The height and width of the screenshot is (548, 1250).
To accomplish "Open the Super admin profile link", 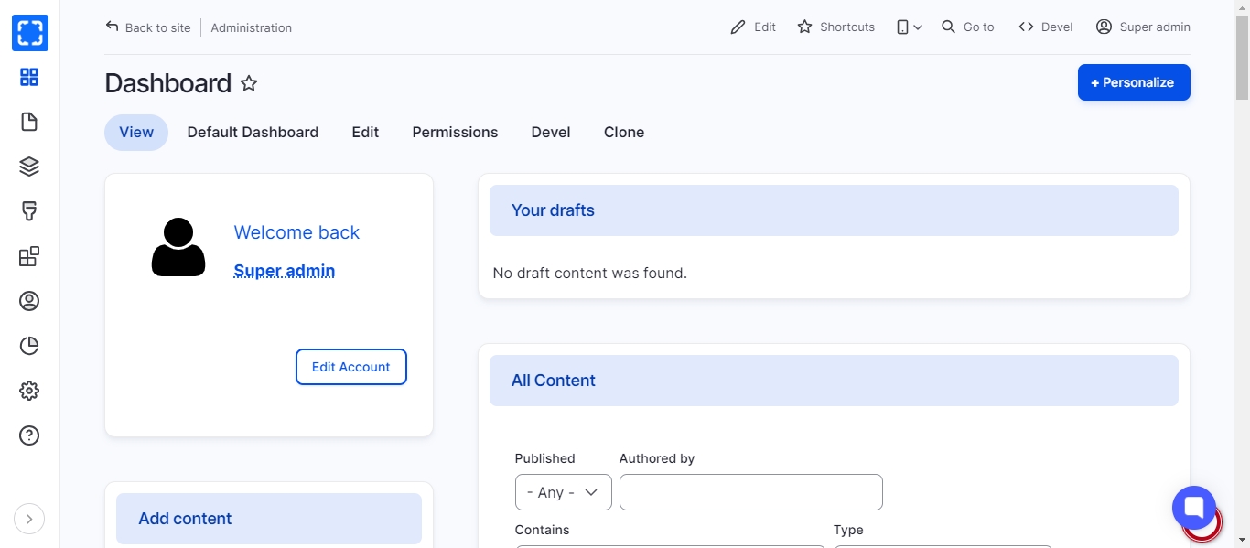I will coord(285,271).
